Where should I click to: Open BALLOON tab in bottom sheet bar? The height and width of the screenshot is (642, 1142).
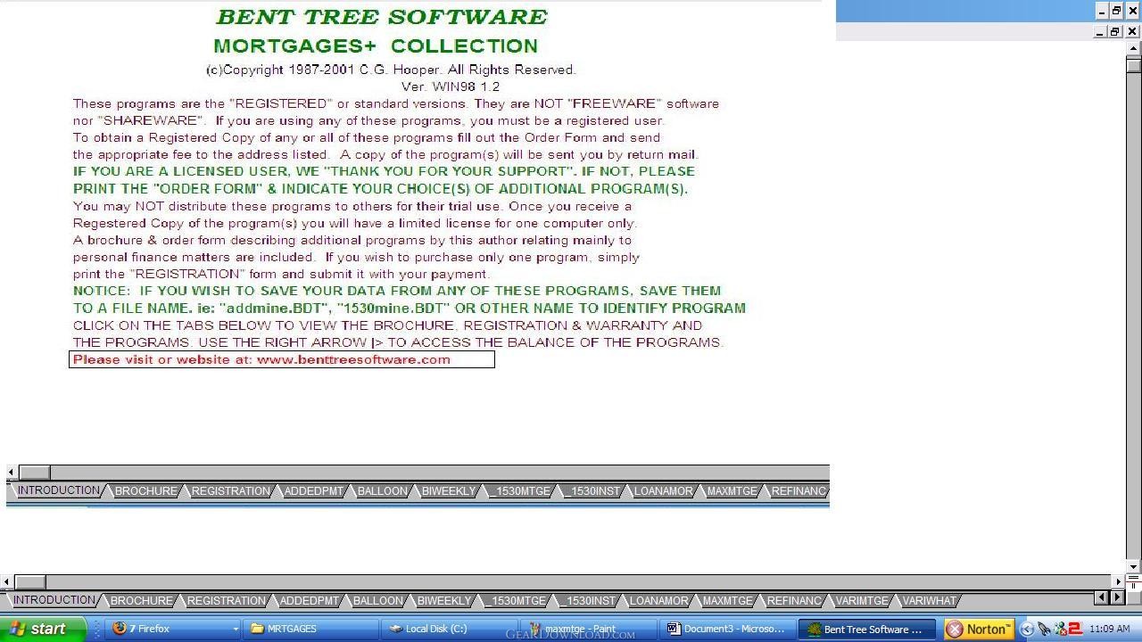[x=377, y=601]
